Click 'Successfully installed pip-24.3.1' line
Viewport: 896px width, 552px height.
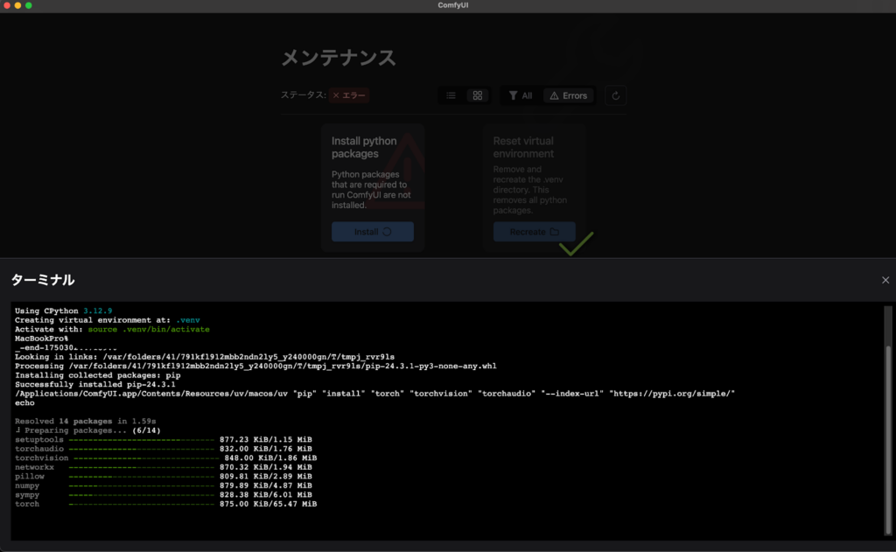coord(94,384)
